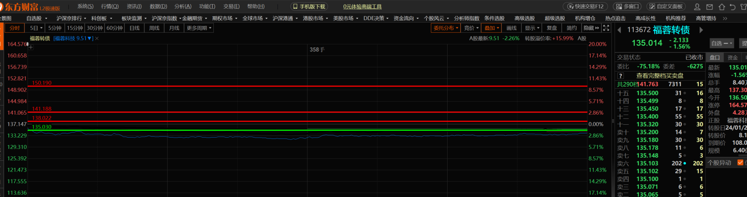
Task: Open 热点追击 hot topics
Action: [615, 18]
